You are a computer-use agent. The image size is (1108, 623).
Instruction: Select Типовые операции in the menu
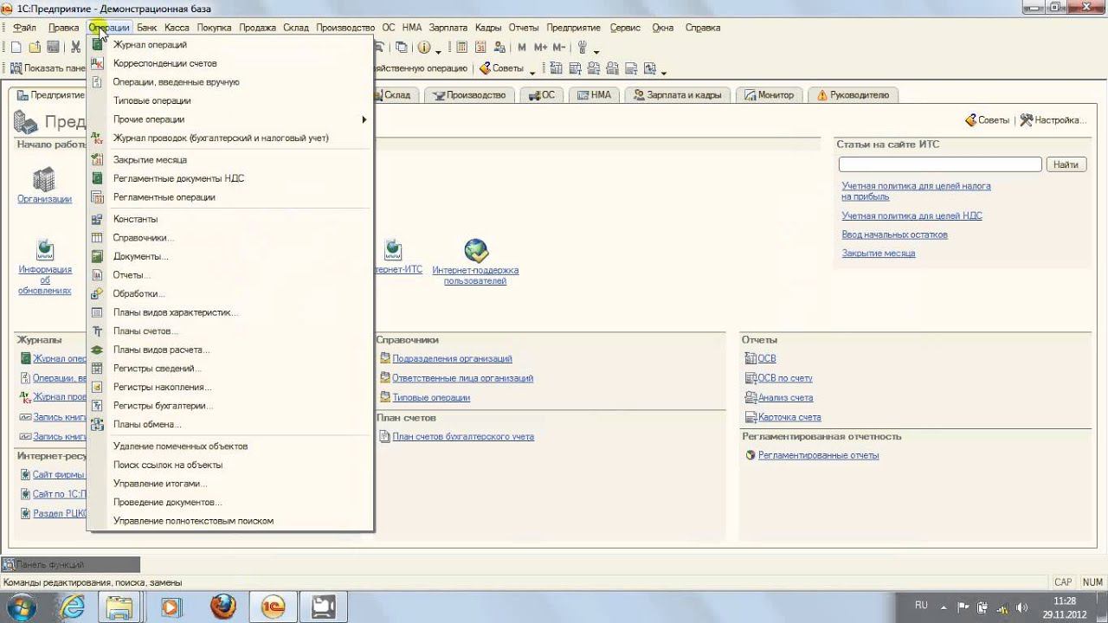(230, 100)
